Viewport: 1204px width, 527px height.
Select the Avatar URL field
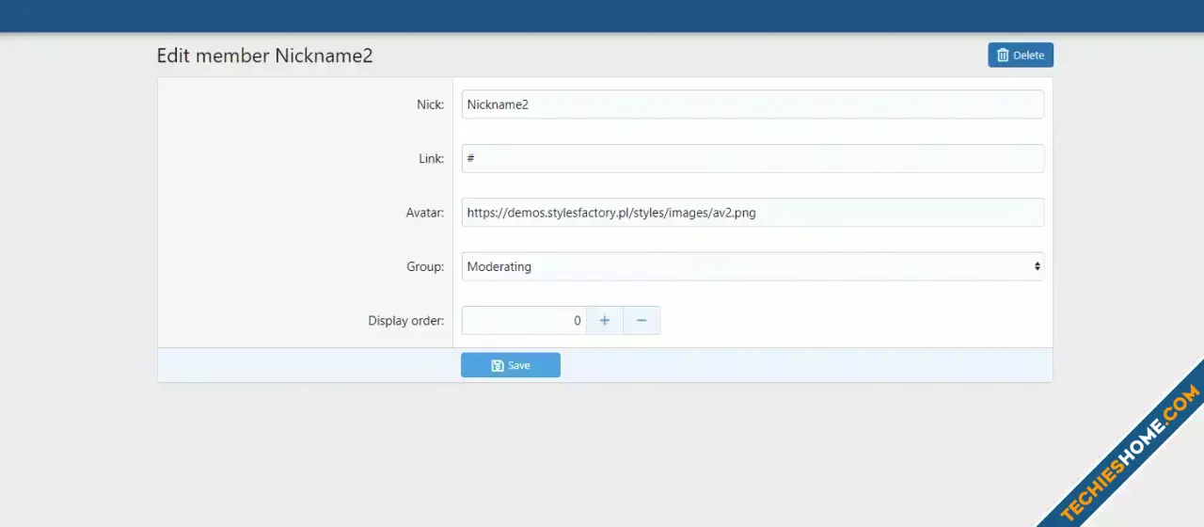(x=752, y=213)
